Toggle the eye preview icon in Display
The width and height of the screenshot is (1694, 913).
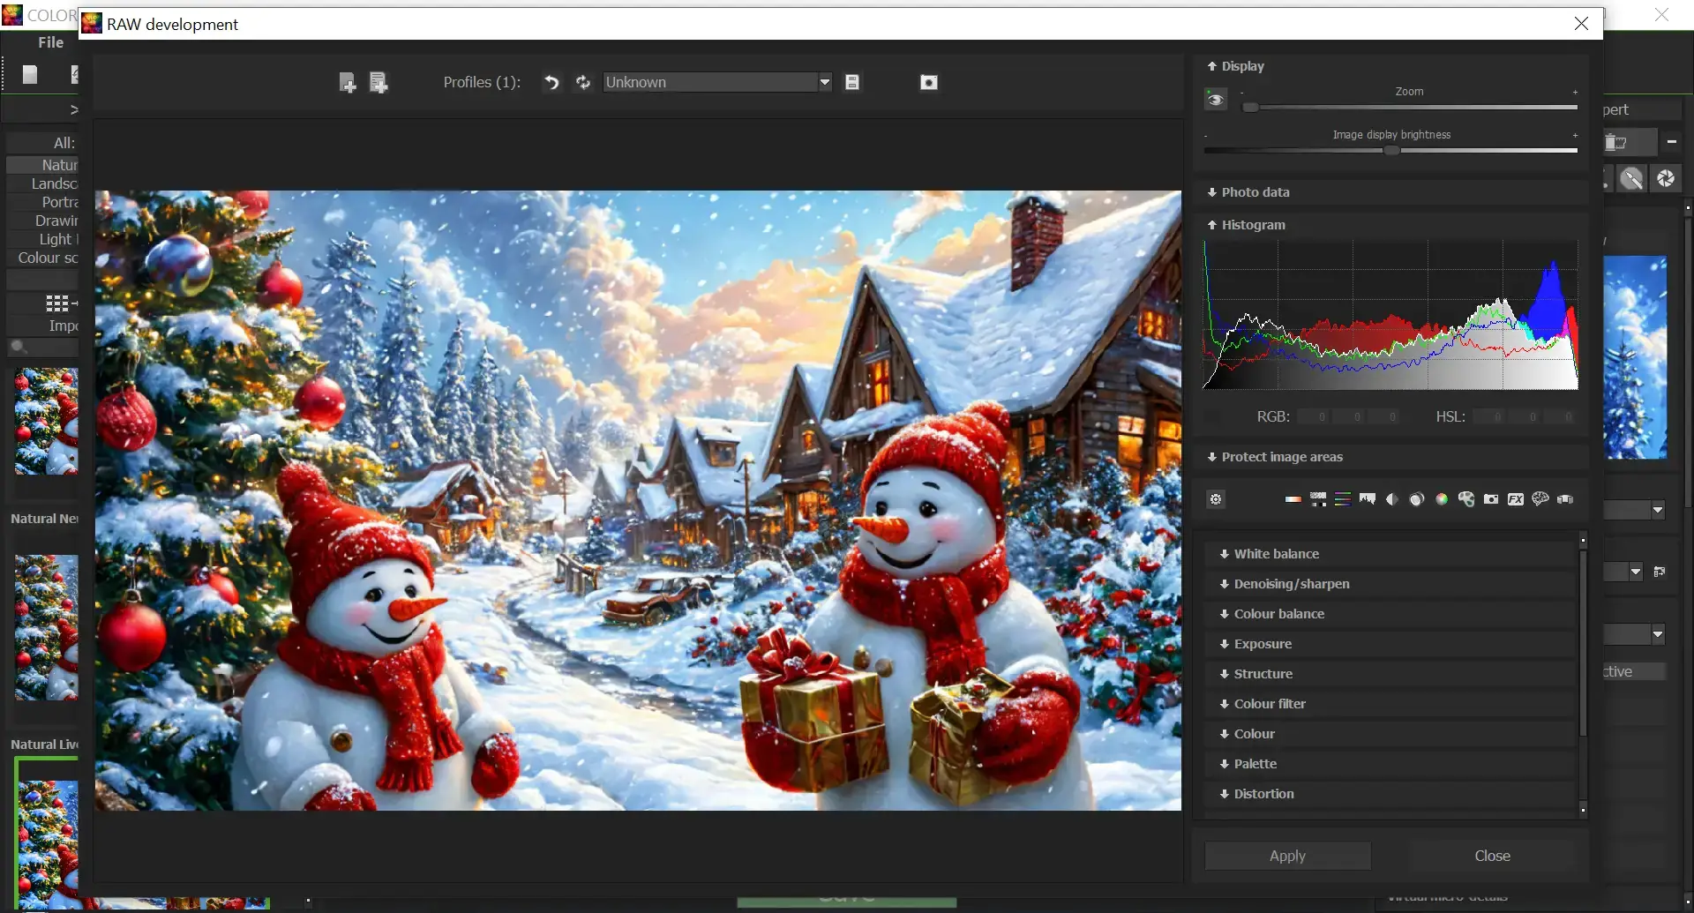(x=1216, y=100)
